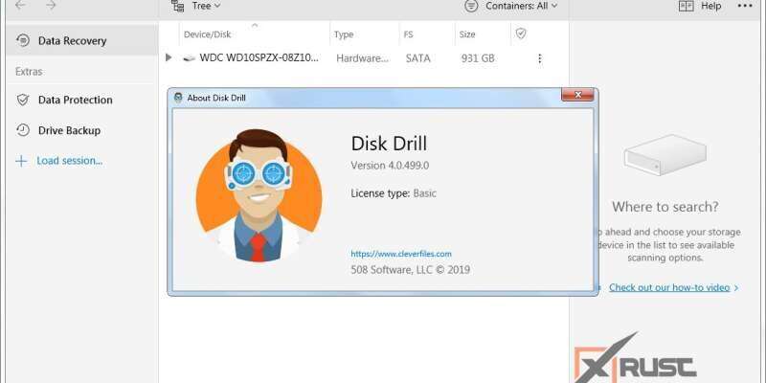
Task: Sort by the Size column header
Action: point(467,34)
